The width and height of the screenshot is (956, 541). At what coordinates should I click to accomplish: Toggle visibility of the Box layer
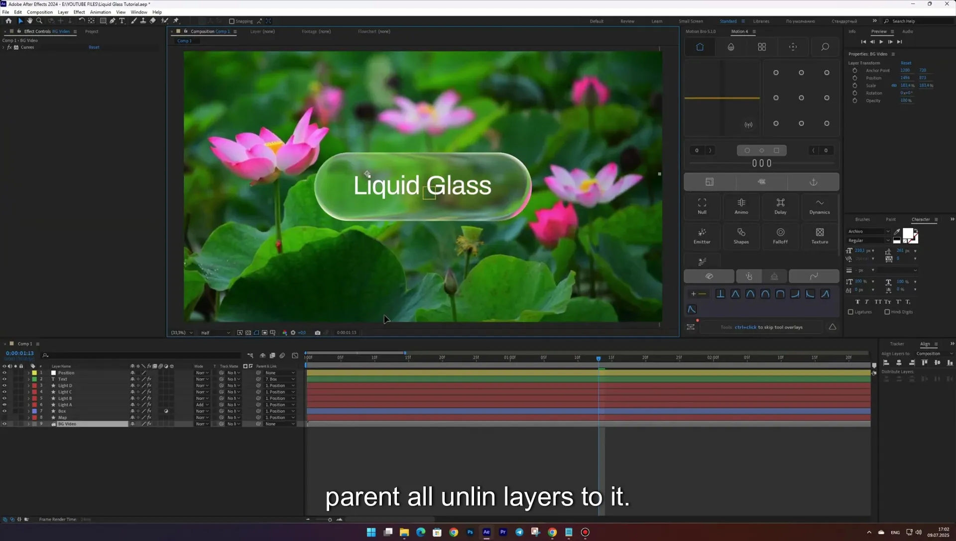[4, 411]
